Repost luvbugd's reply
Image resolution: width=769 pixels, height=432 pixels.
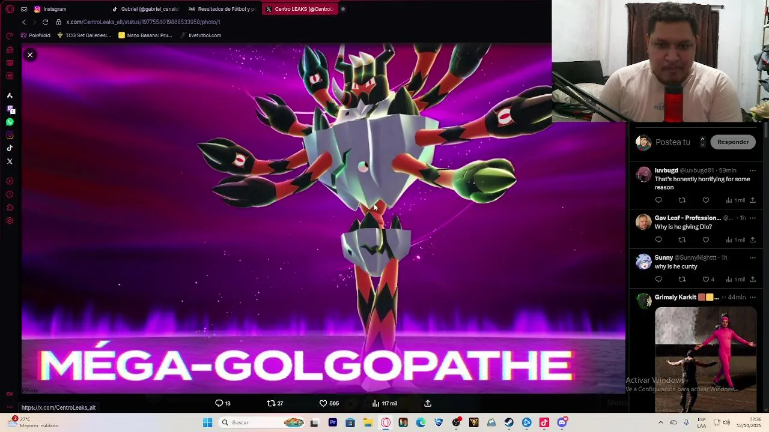682,200
